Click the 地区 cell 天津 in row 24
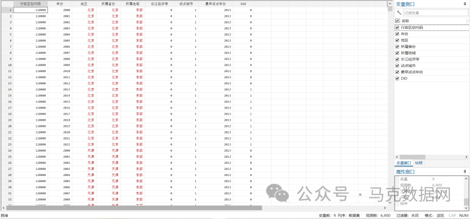Image resolution: width=470 pixels, height=219 pixels. point(84,150)
